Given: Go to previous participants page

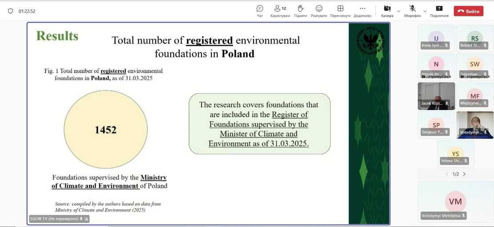Looking at the screenshot, I should (447, 174).
